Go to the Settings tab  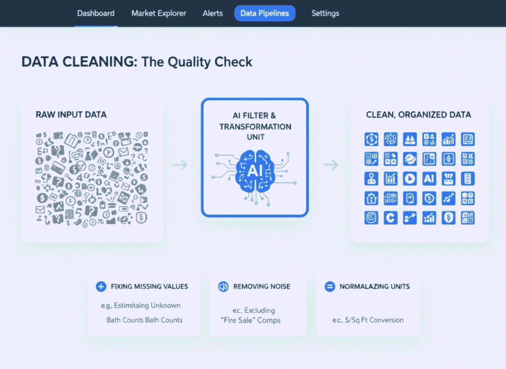pos(325,13)
